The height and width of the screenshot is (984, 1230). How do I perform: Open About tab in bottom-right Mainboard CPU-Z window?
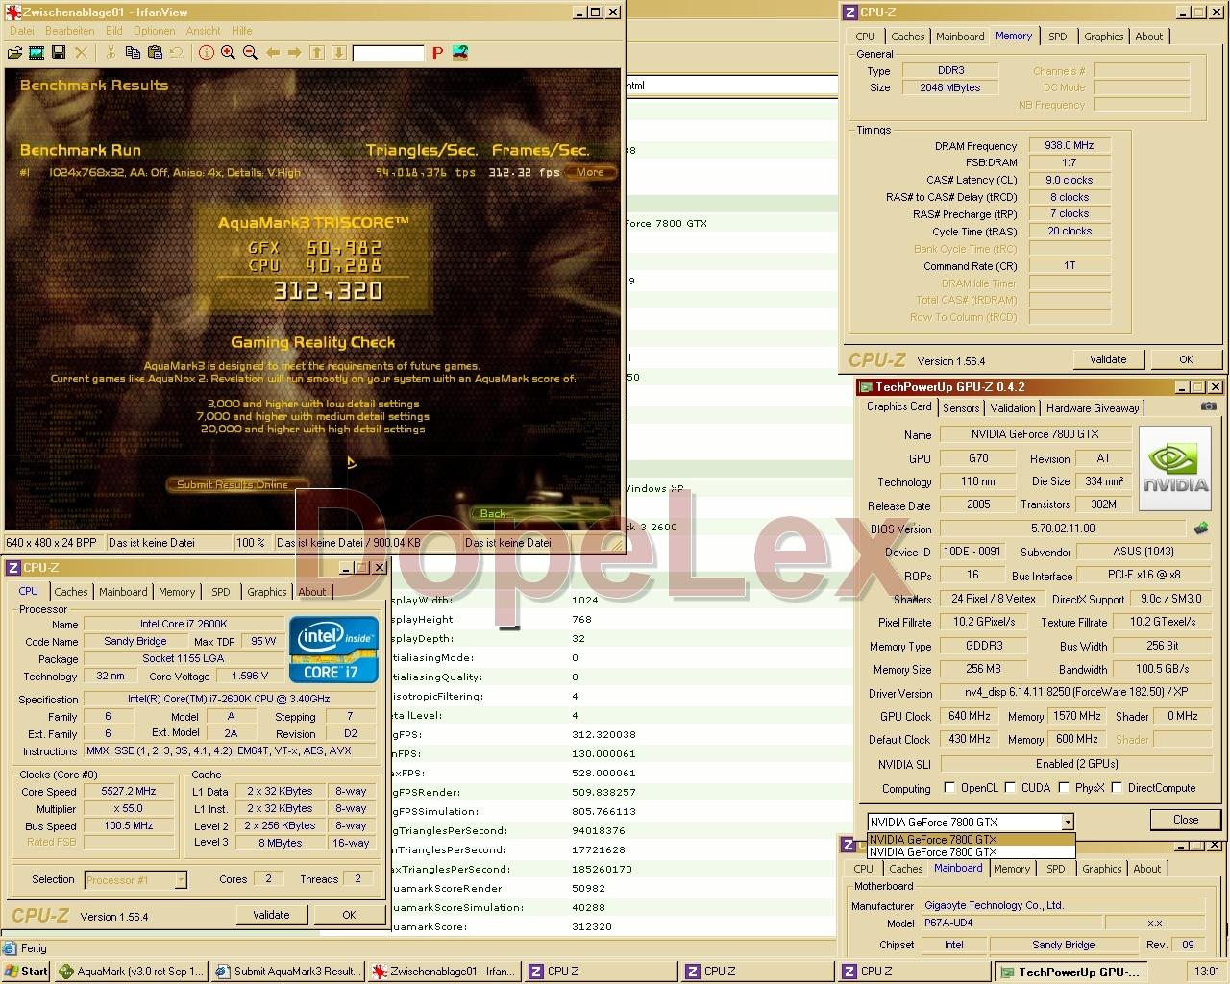(1147, 869)
